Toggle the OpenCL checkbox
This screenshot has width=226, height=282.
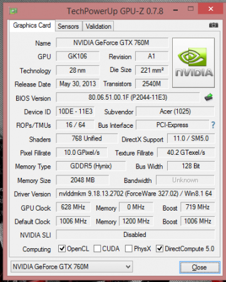[62, 249]
